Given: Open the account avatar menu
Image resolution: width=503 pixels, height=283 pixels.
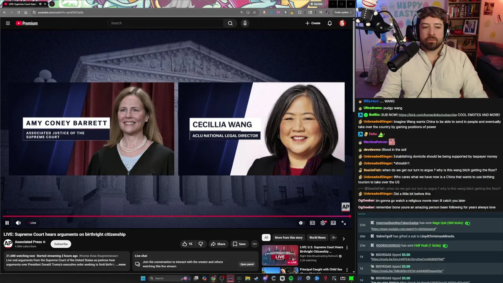Looking at the screenshot, I should pos(342,23).
